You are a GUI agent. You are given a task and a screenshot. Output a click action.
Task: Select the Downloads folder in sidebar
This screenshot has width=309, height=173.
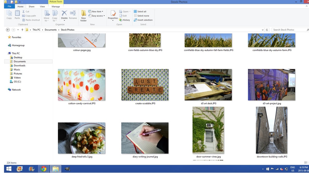pyautogui.click(x=20, y=66)
